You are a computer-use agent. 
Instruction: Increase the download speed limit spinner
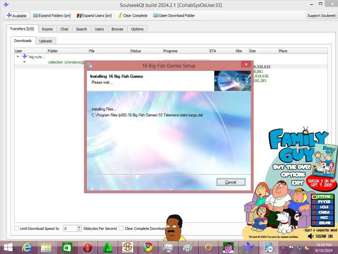coord(79,227)
